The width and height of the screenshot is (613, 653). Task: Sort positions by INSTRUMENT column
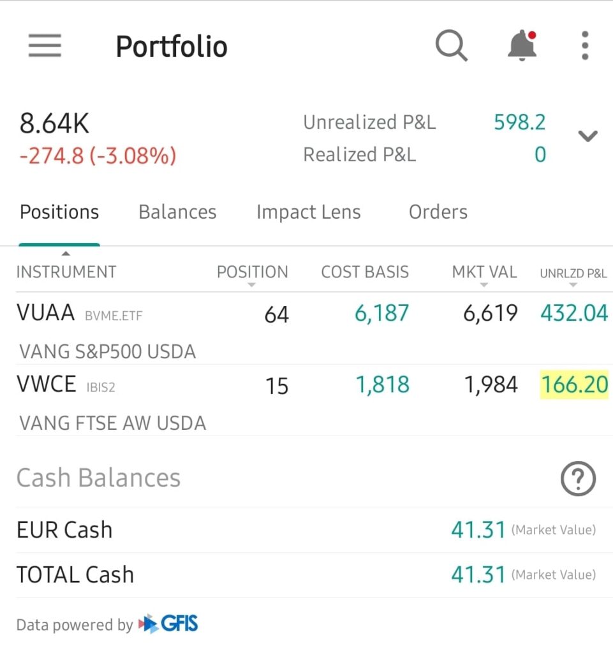pos(66,272)
